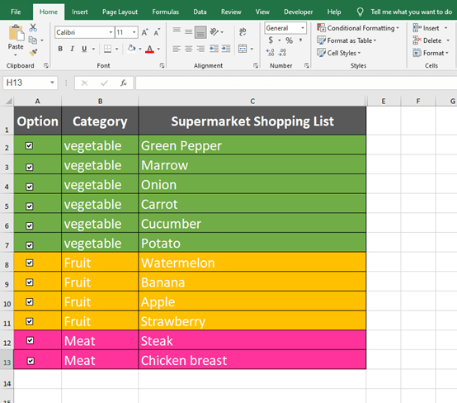Apply Italic formatting
Viewport: 457px width, 403px height.
pyautogui.click(x=72, y=49)
